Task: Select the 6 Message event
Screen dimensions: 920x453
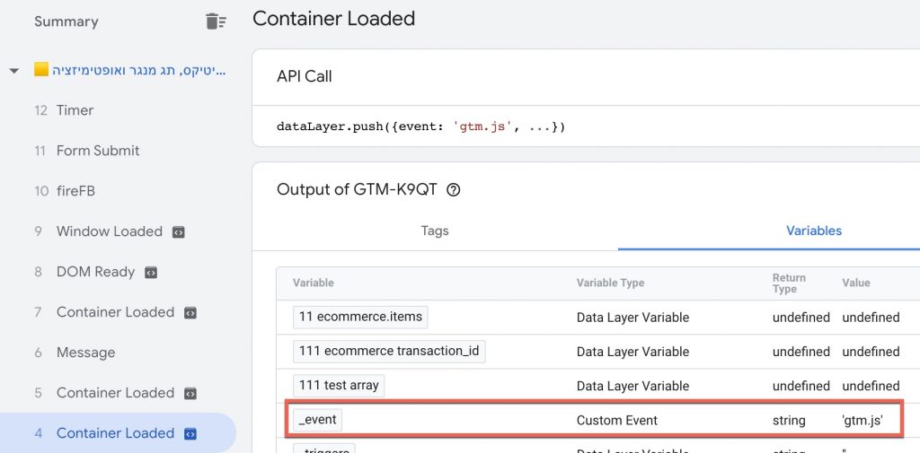Action: [x=75, y=353]
